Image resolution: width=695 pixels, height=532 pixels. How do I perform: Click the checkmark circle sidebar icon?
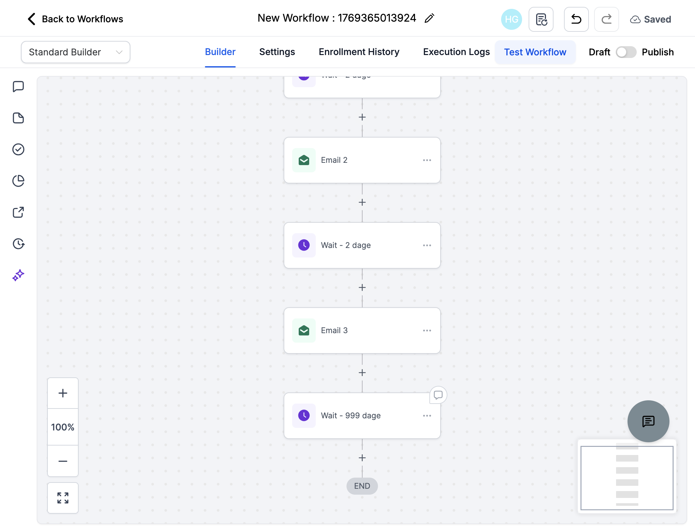(x=18, y=149)
